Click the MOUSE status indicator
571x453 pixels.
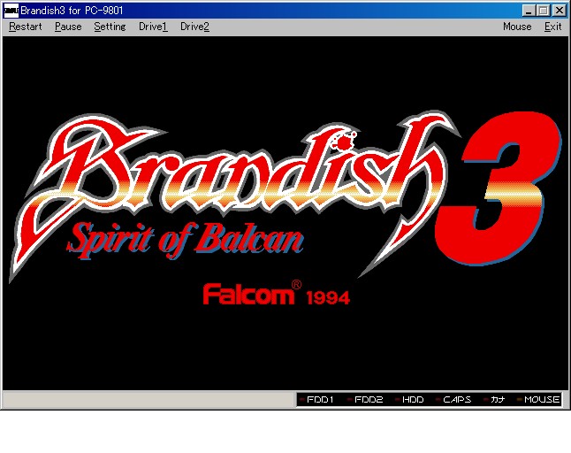pyautogui.click(x=538, y=399)
